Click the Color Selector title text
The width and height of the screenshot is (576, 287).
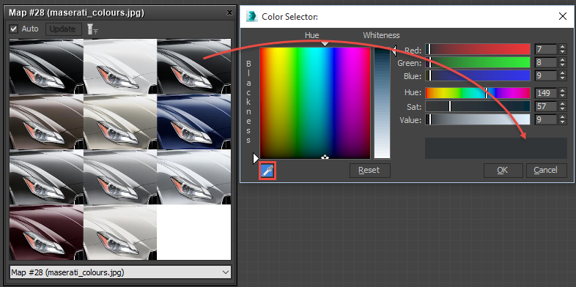[x=290, y=17]
